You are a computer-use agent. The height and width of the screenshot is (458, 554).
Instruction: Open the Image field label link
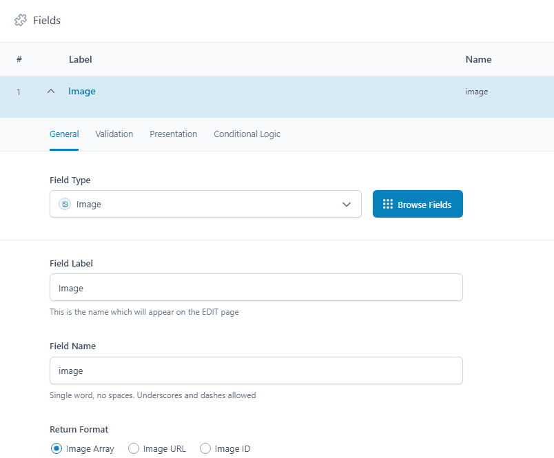click(x=81, y=91)
